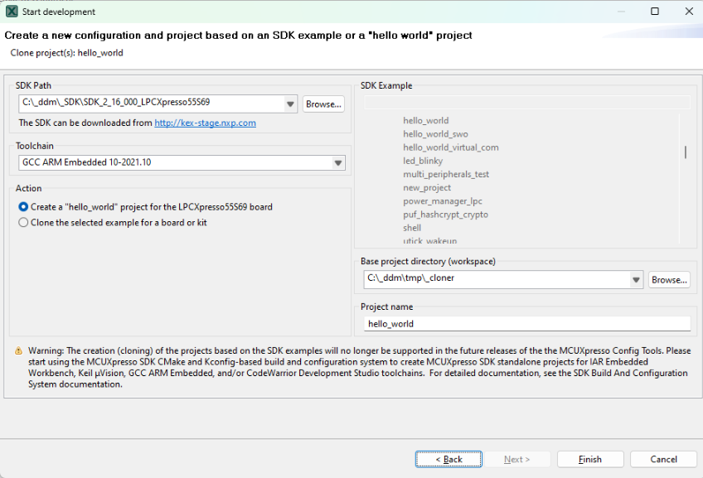Click the MCUXpresso app icon in title bar
703x478 pixels.
point(12,12)
